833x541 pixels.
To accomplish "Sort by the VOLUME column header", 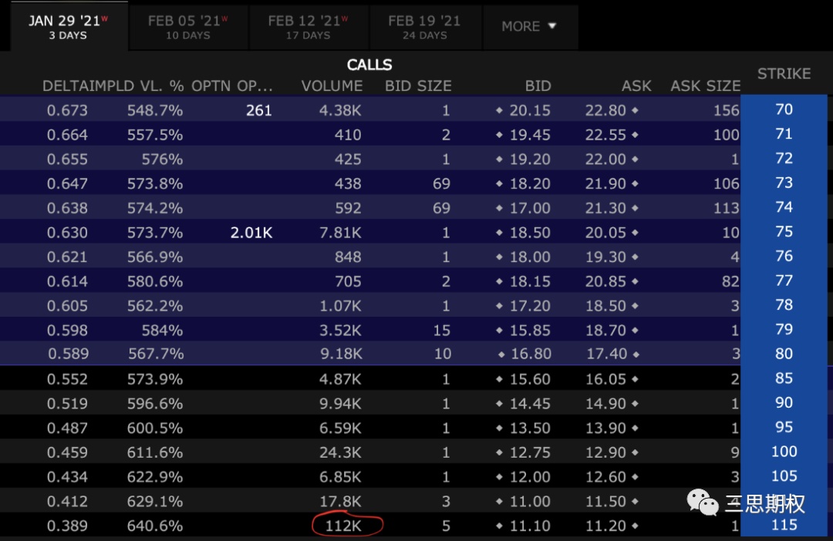I will [x=332, y=86].
